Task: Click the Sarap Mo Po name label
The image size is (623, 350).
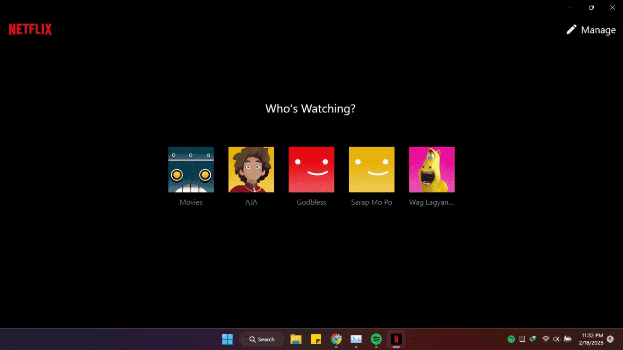Action: [372, 202]
